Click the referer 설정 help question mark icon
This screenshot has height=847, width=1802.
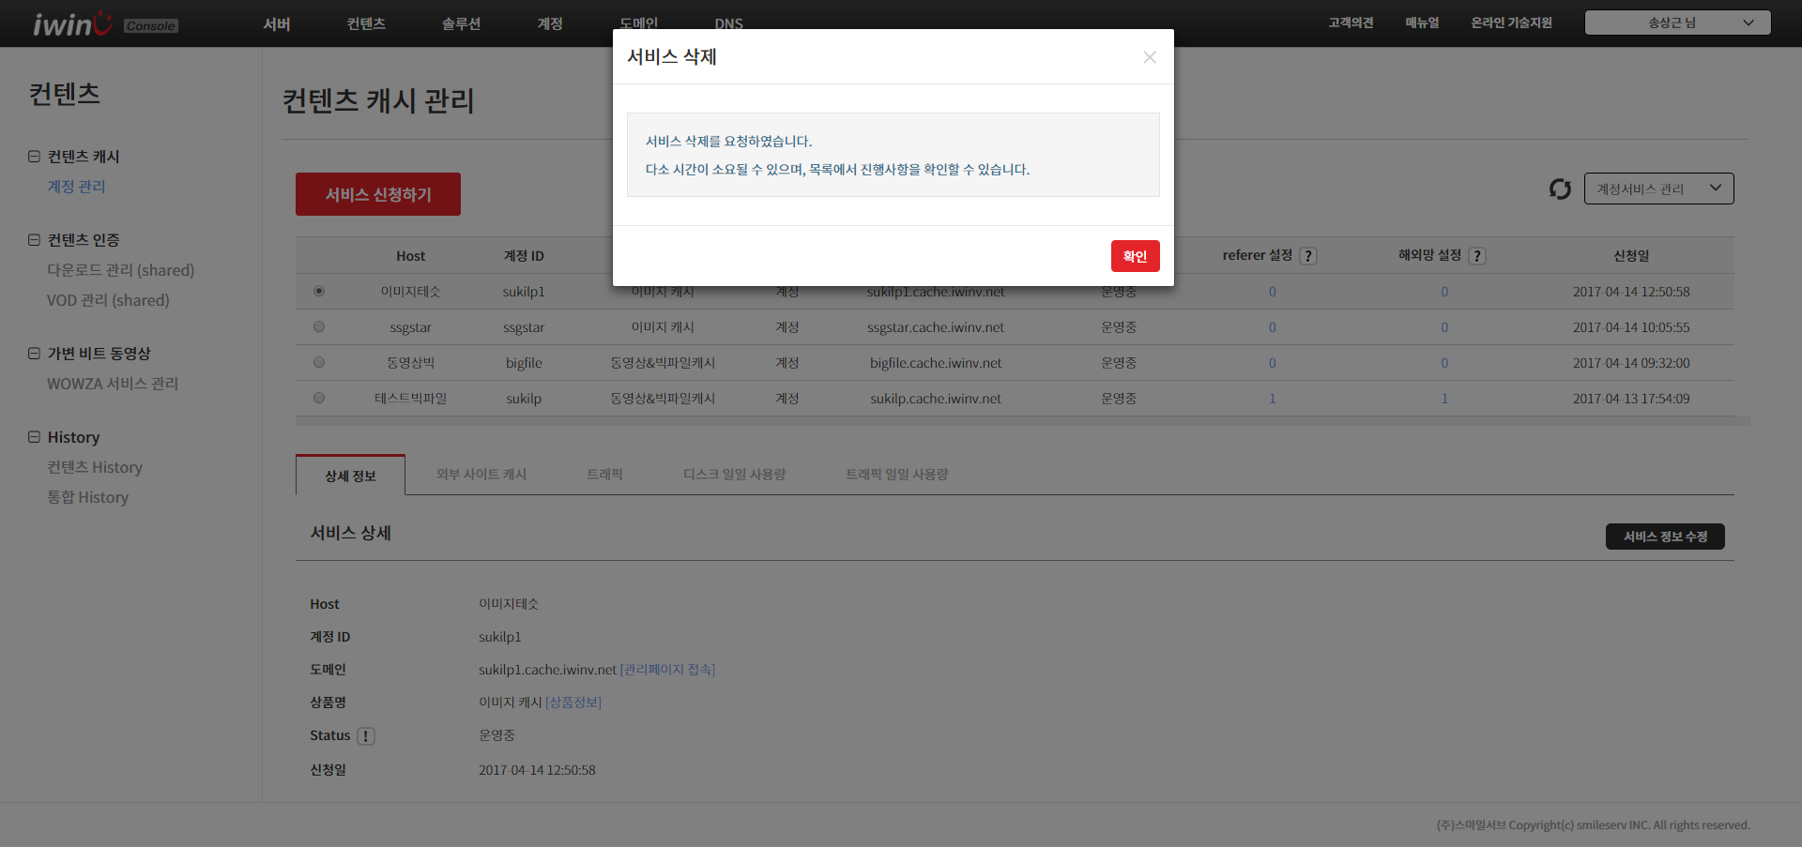[x=1308, y=256]
